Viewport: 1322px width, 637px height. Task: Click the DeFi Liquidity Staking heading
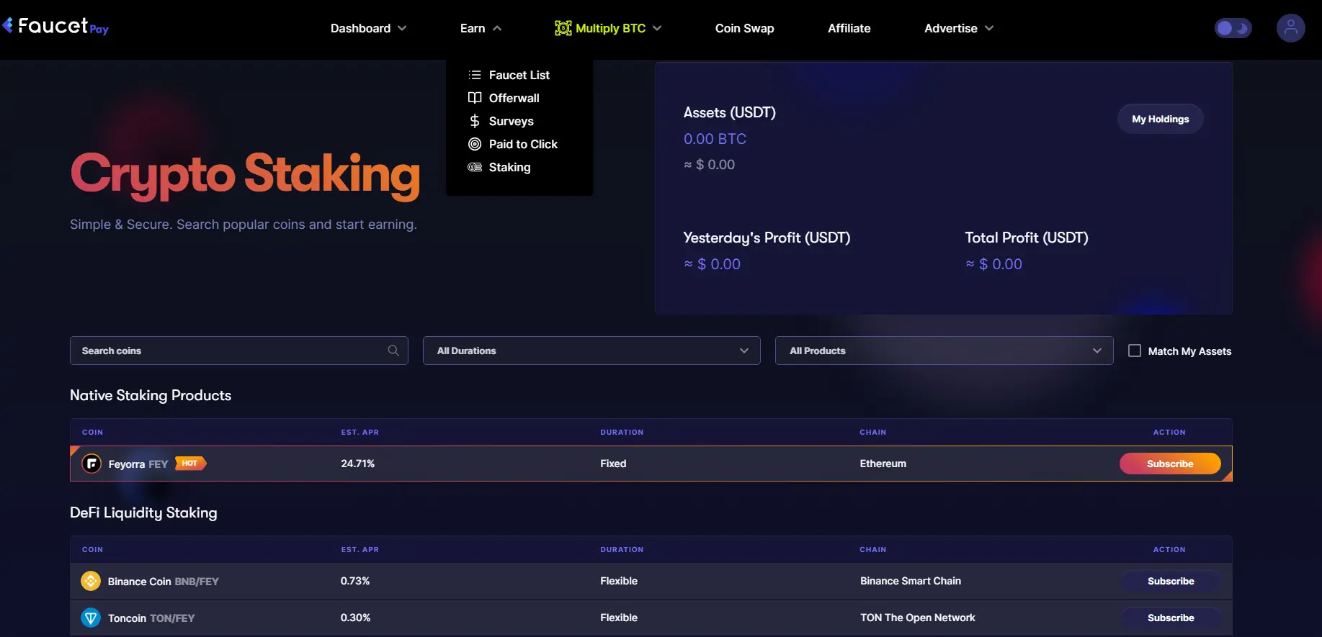tap(143, 512)
